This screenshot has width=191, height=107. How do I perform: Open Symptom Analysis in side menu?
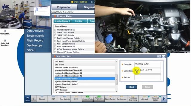(35, 36)
